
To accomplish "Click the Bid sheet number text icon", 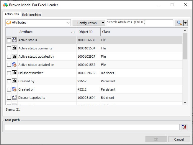I will pos(14,73).
